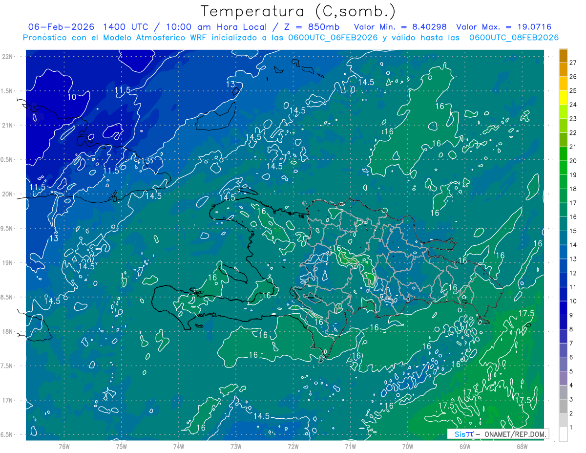Click longitude axis label "69W"

465,447
